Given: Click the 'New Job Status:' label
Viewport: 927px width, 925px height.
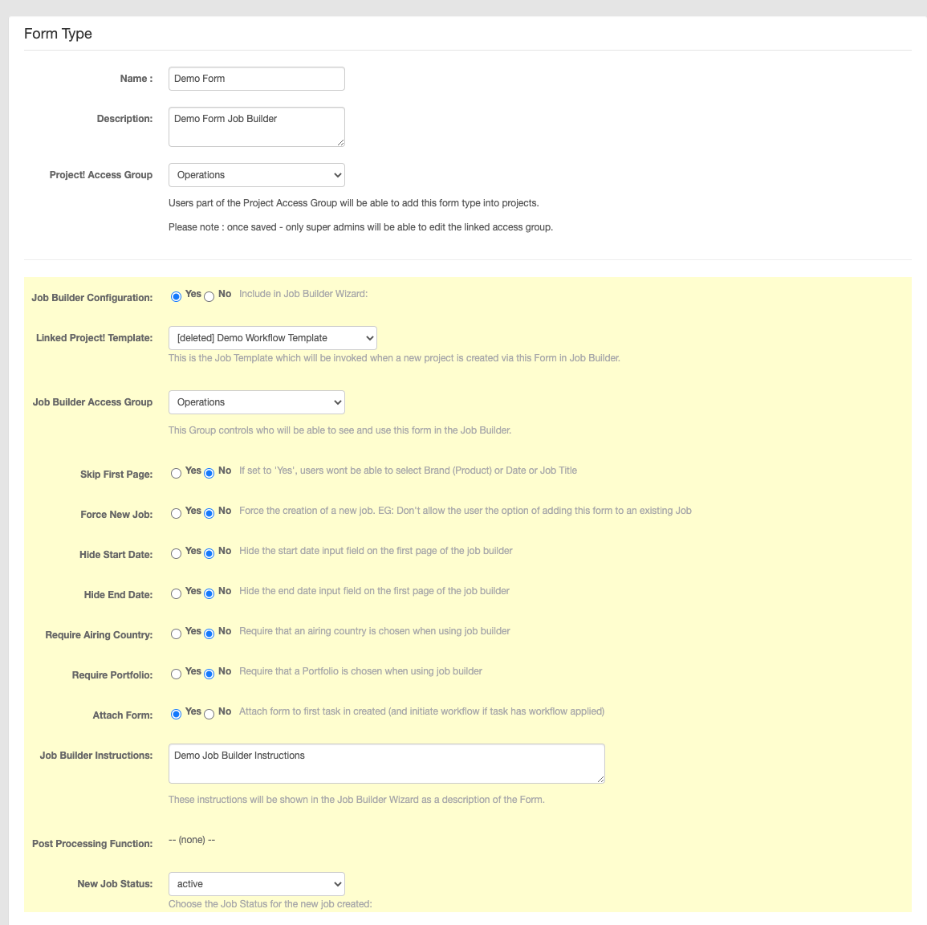Looking at the screenshot, I should tap(115, 884).
